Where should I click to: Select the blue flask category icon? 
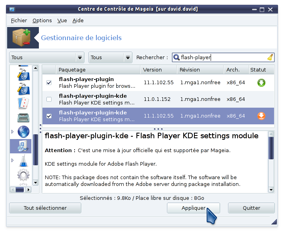[23, 161]
